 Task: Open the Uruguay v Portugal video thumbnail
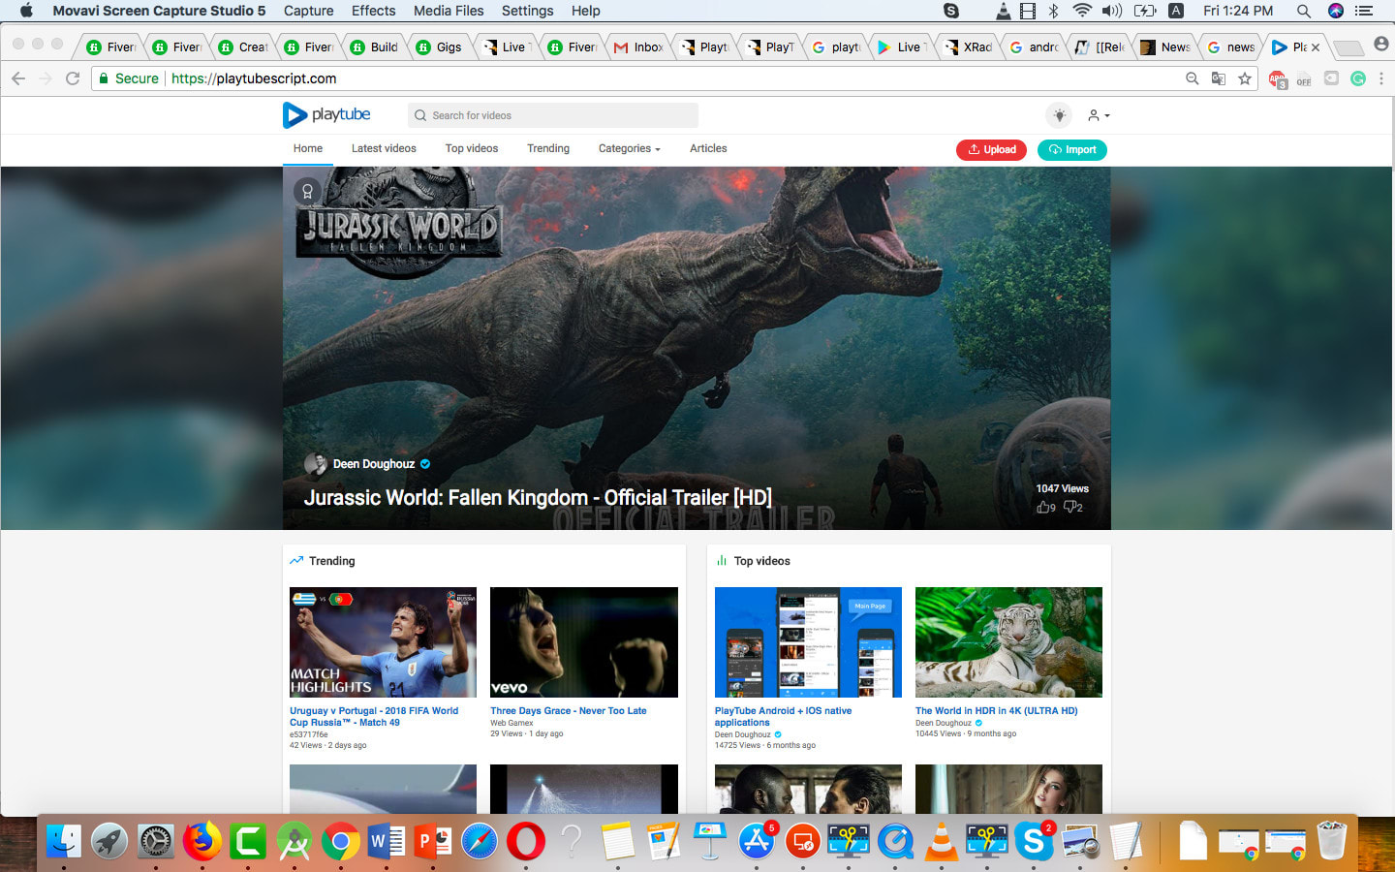coord(383,641)
